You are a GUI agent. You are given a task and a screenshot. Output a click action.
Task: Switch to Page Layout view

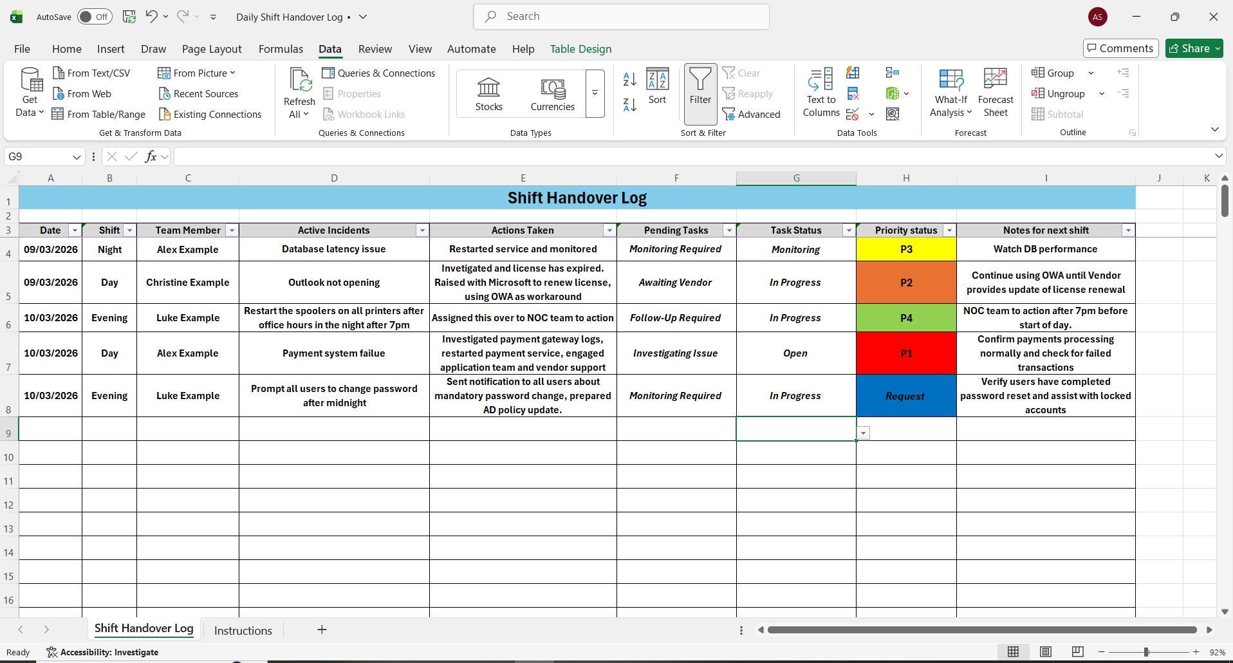click(1045, 652)
